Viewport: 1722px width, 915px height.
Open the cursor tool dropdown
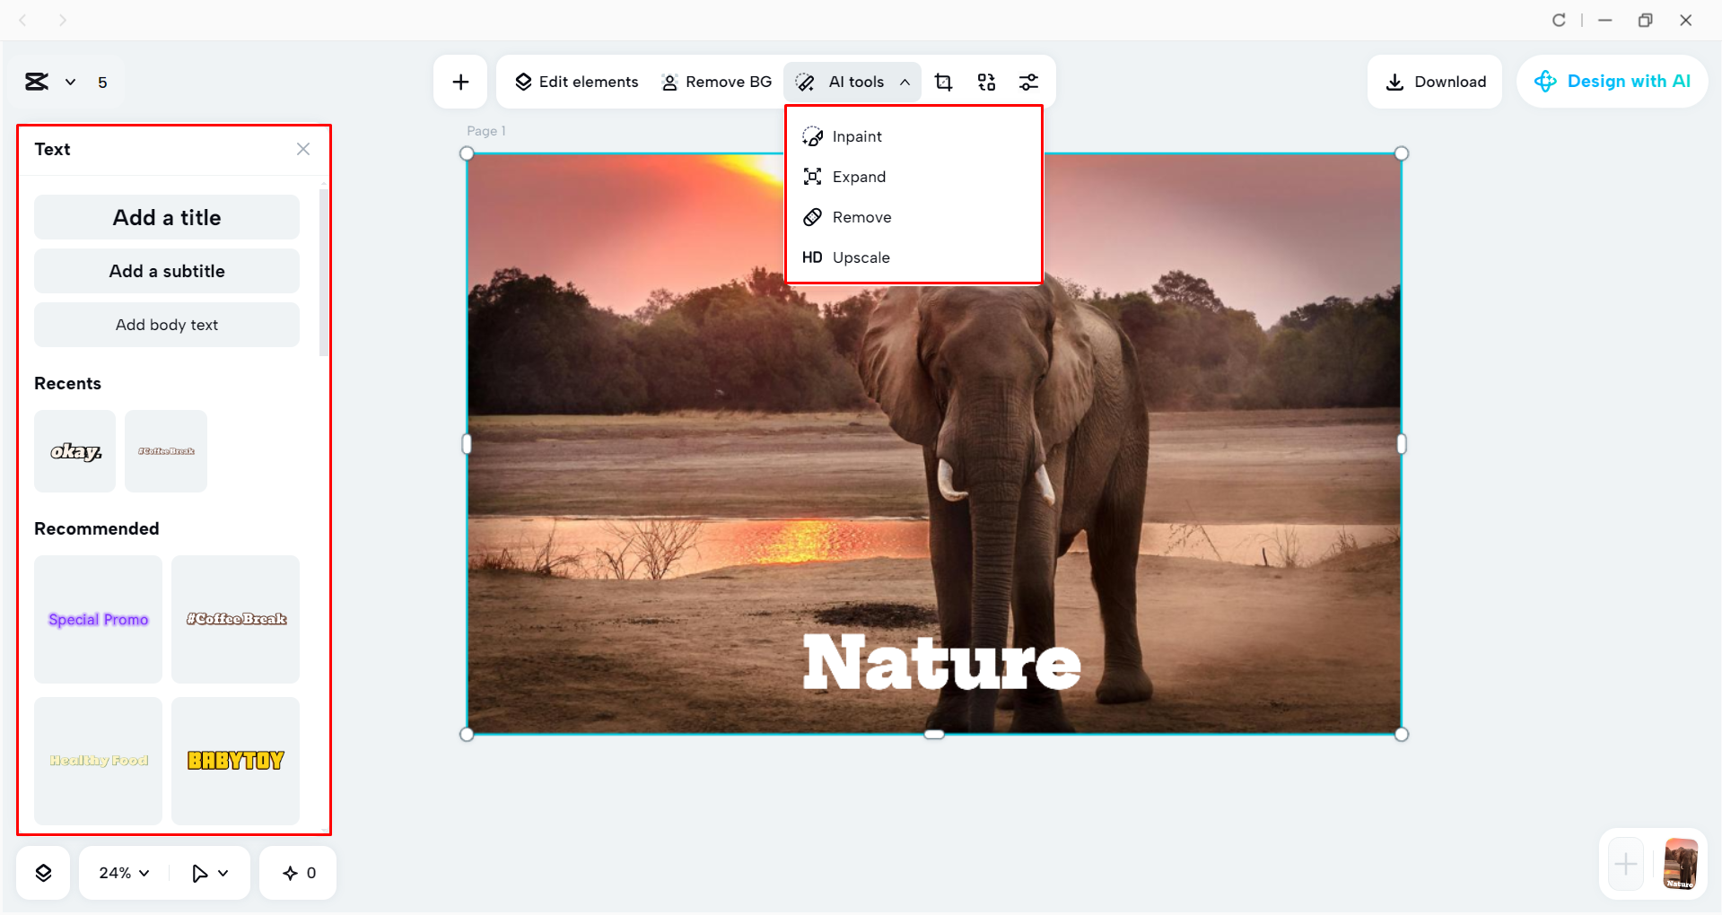(209, 872)
